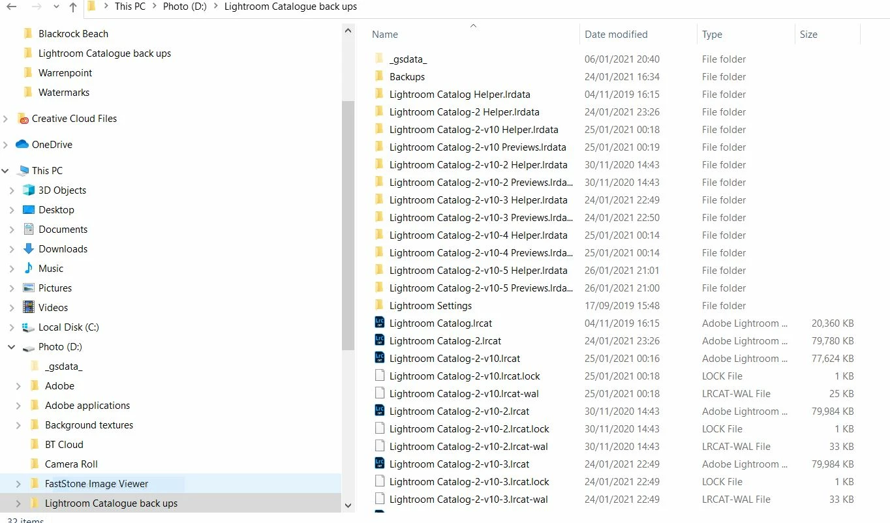Select Lightroom Catalog-2 Helper.lrdata folder
Image resolution: width=890 pixels, height=523 pixels.
tap(465, 112)
